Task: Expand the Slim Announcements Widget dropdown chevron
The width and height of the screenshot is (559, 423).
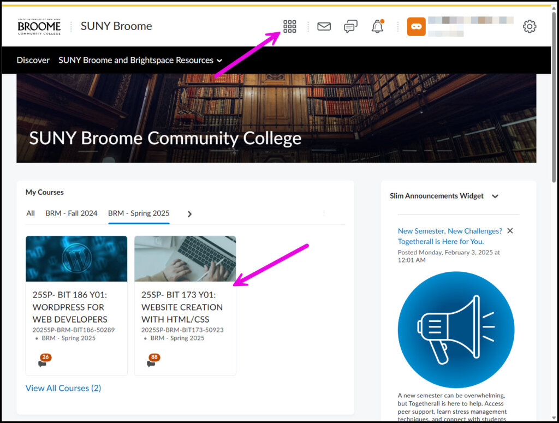Action: pos(495,196)
